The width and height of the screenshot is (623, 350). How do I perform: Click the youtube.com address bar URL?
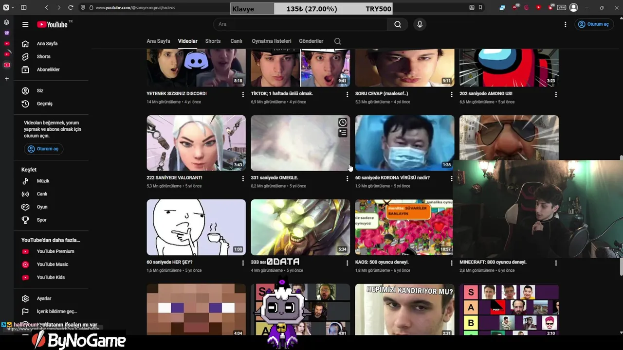click(135, 8)
